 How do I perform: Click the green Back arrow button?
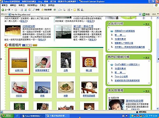(x=6, y=10)
